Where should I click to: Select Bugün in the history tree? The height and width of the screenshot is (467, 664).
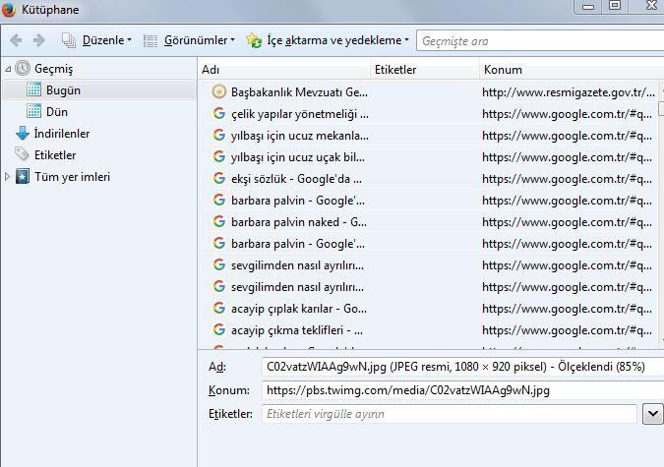[x=63, y=90]
